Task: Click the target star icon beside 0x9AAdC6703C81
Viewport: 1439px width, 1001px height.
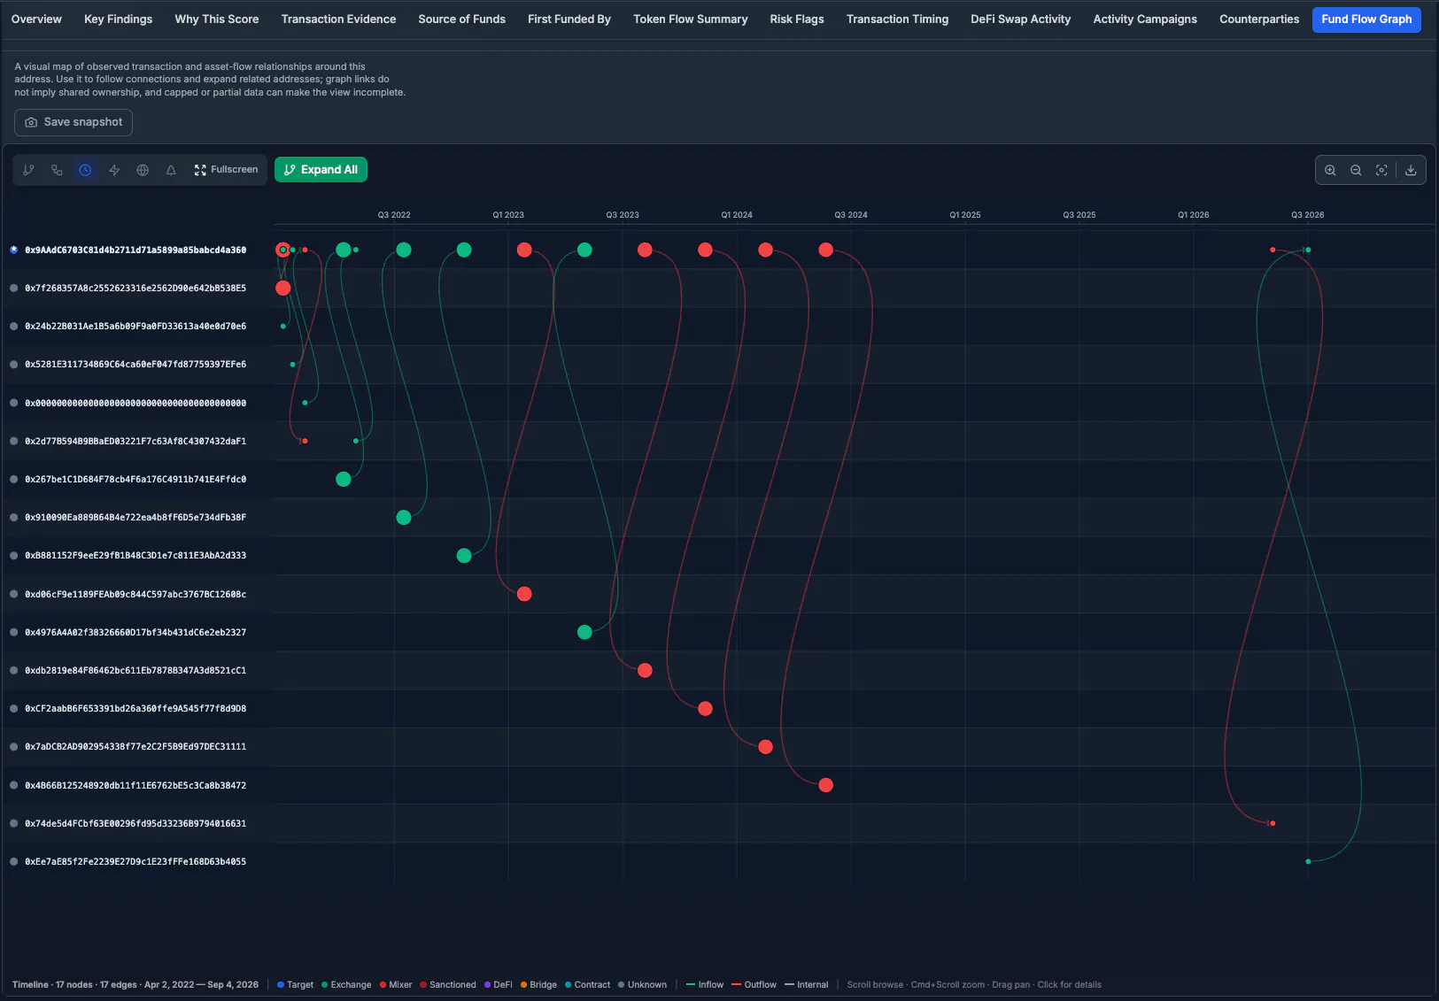Action: [14, 250]
